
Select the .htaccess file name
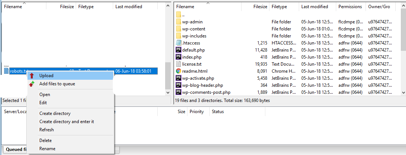pos(191,43)
